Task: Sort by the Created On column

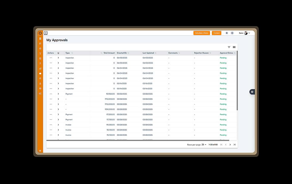Action: tap(128, 53)
